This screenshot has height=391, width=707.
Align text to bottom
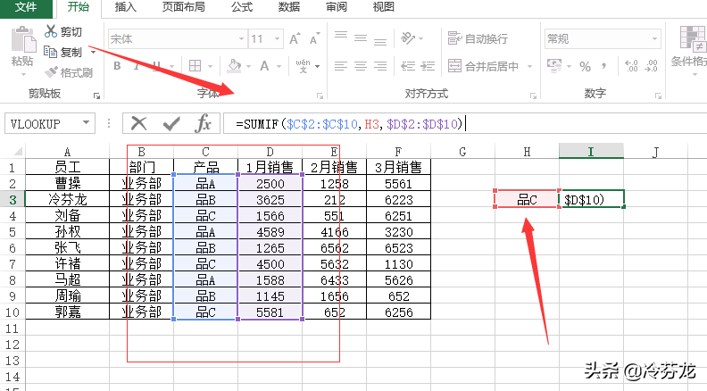click(x=380, y=41)
